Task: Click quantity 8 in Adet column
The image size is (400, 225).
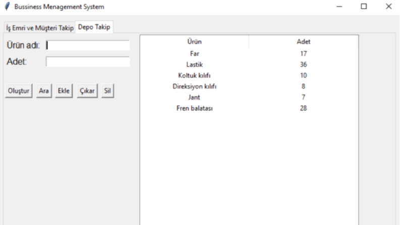Action: [303, 86]
